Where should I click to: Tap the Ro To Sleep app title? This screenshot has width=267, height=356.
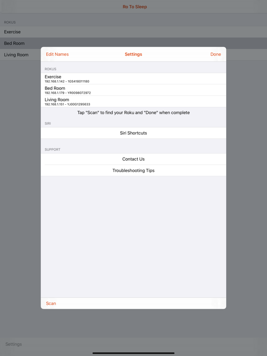[134, 7]
